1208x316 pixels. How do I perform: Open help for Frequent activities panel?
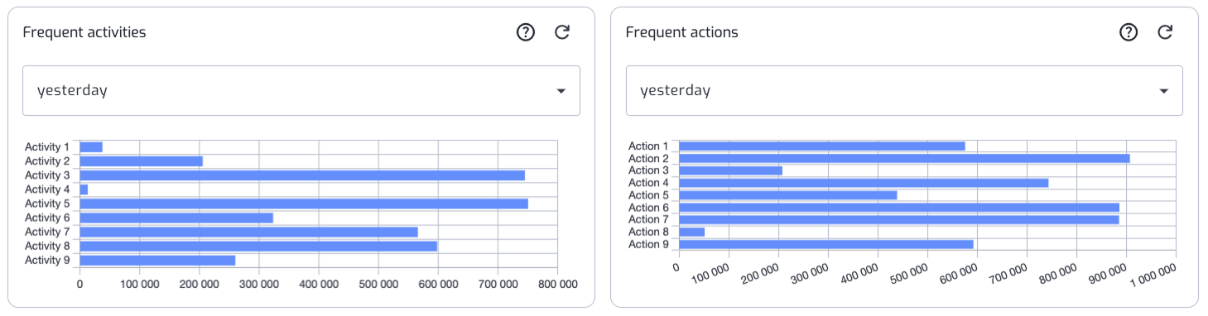(x=526, y=32)
